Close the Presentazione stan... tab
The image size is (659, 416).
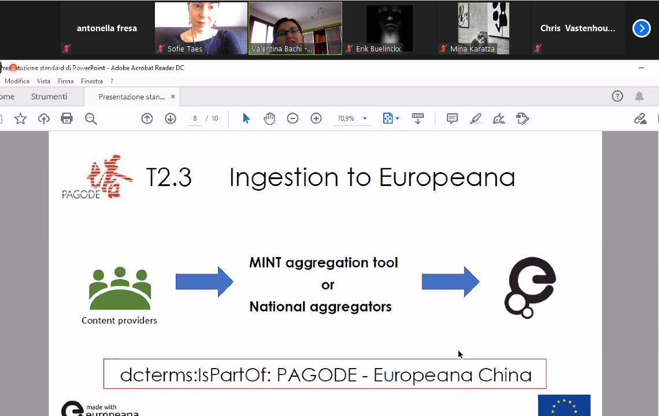click(173, 96)
